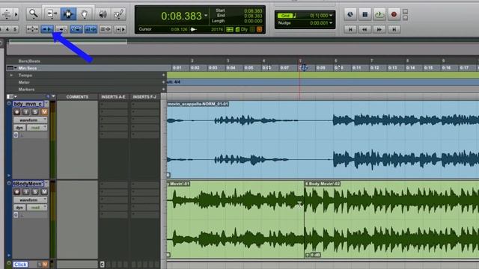Screen dimensions: 479x269
Task: Select the Trim tool
Action: [x=52, y=13]
